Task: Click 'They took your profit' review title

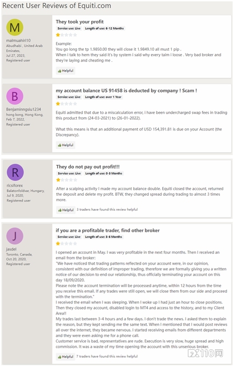Action: [x=80, y=22]
